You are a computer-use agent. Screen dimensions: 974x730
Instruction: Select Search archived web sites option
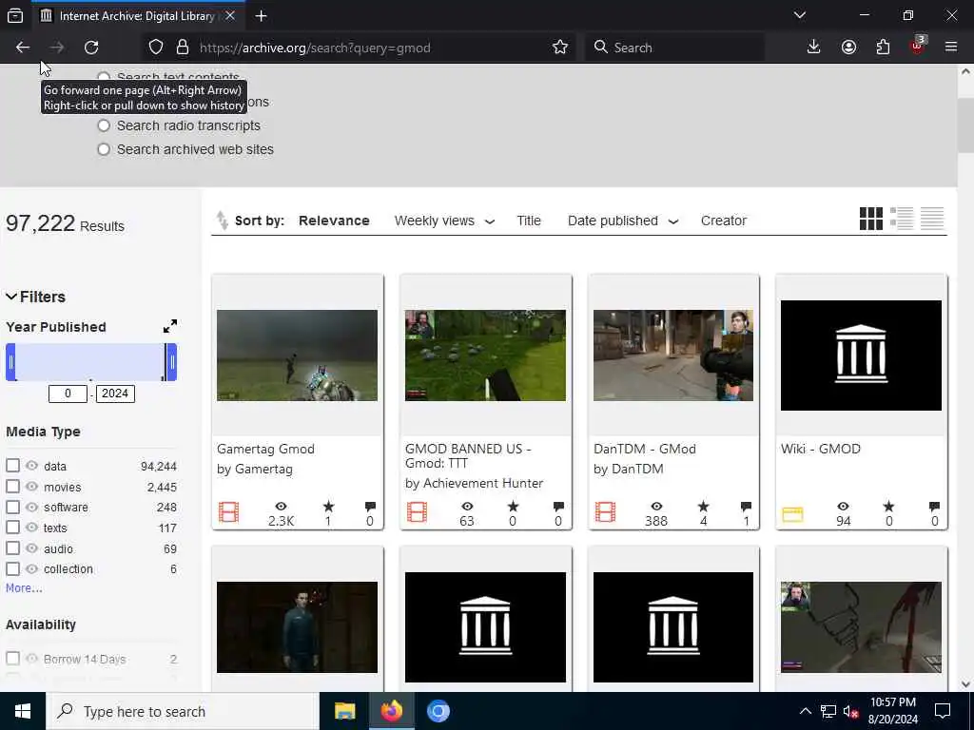coord(104,149)
